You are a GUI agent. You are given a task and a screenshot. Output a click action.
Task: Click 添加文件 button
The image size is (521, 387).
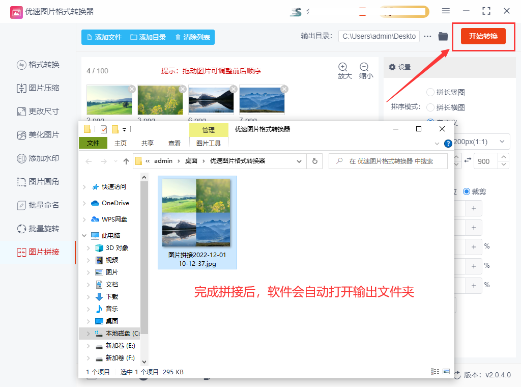pyautogui.click(x=104, y=37)
